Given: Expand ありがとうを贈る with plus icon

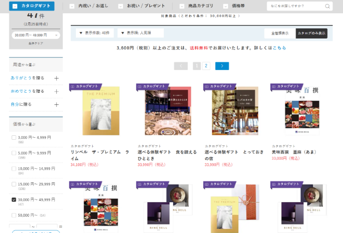Looking at the screenshot, I should (56, 78).
